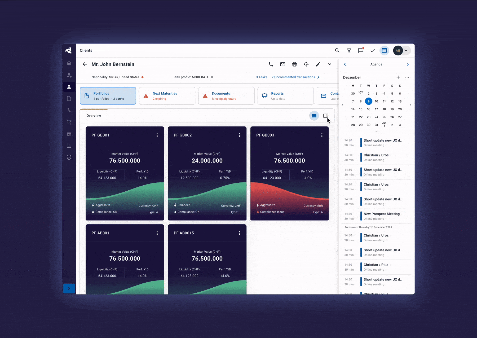Screen dimensions: 477x338
Task: Open the PF GB002 portfolio card
Action: pos(207,173)
